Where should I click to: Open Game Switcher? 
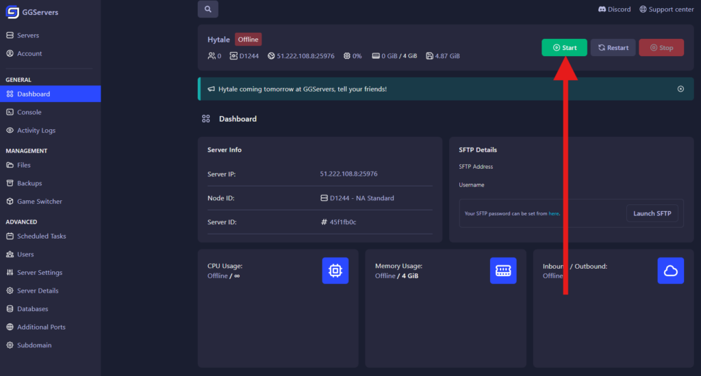50,202
